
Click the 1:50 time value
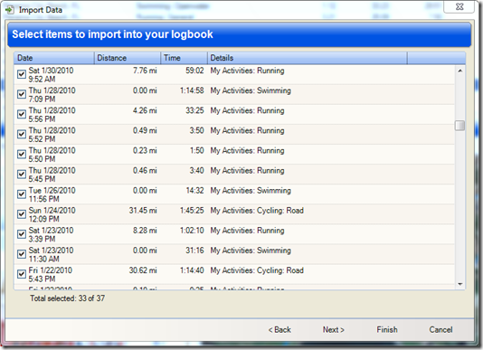pyautogui.click(x=196, y=151)
